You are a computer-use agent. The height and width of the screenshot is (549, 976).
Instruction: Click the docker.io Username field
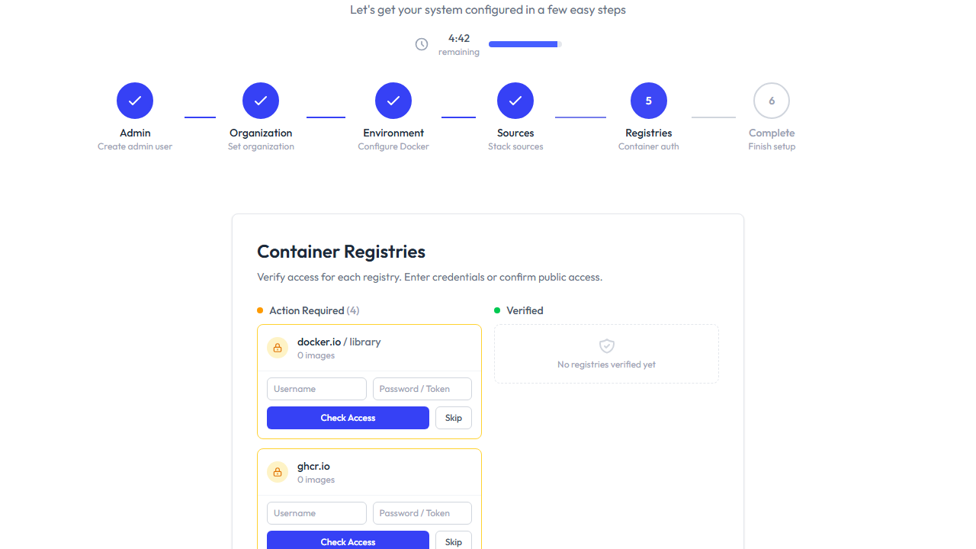coord(316,389)
